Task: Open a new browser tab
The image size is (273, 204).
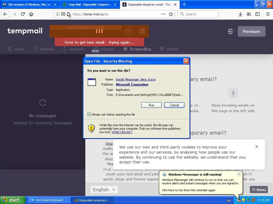Action: pos(184,4)
